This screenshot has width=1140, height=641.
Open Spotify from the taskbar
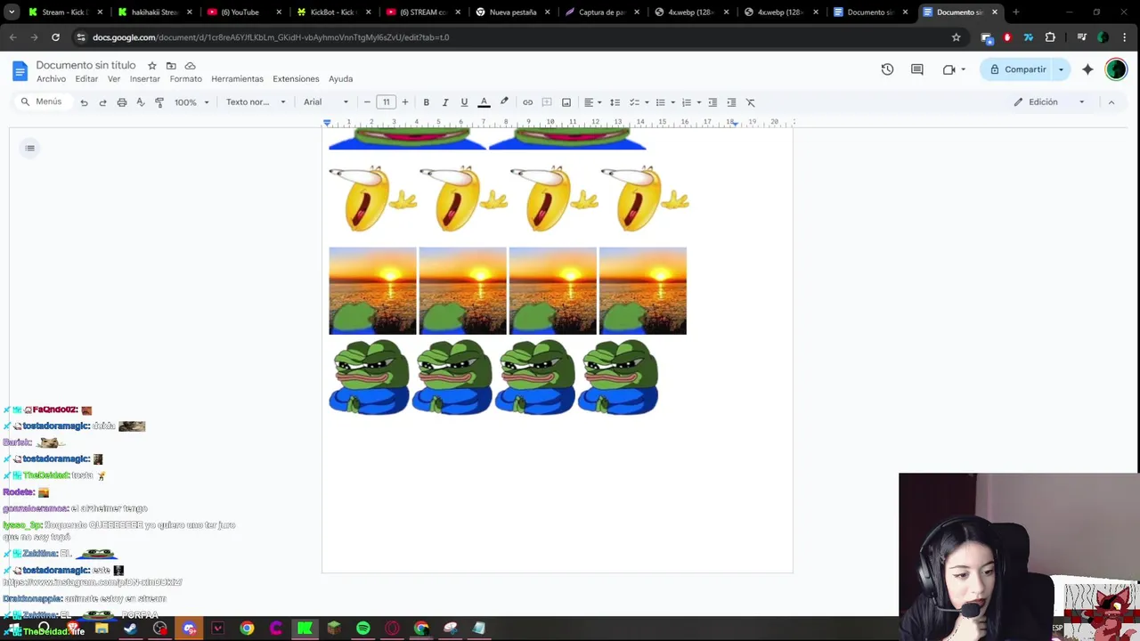coord(362,629)
